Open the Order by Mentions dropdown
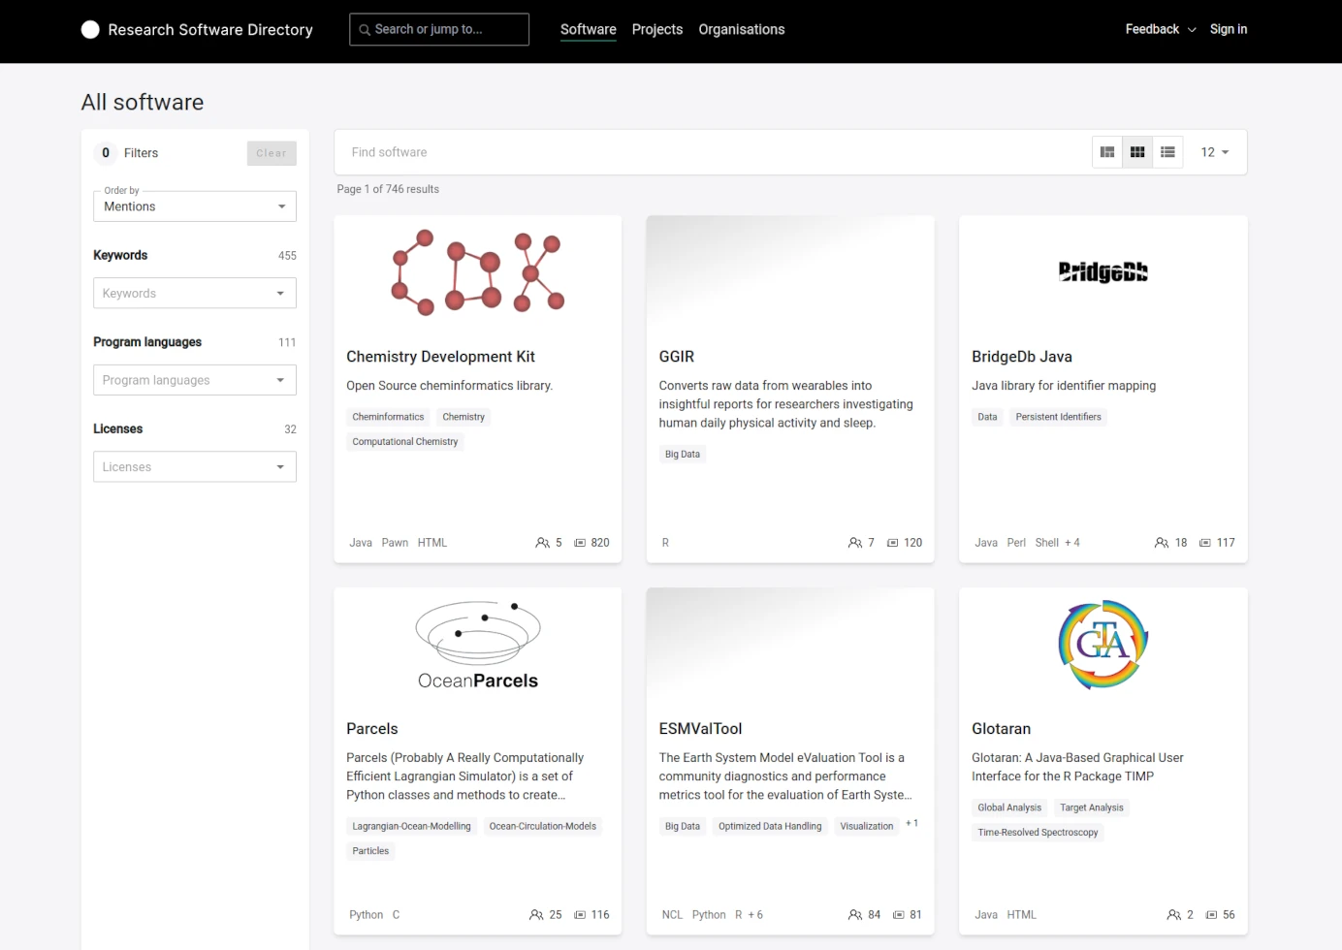 194,206
